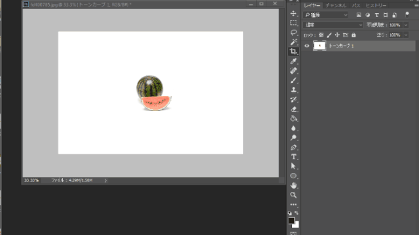Toggle the layer filtering switch
This screenshot has height=235, width=419.
(x=407, y=14)
